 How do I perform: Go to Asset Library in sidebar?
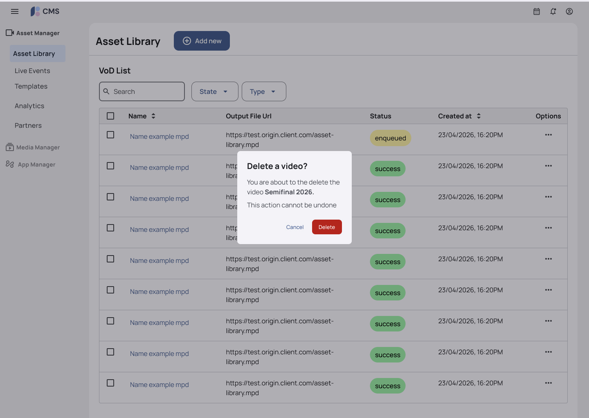click(38, 53)
